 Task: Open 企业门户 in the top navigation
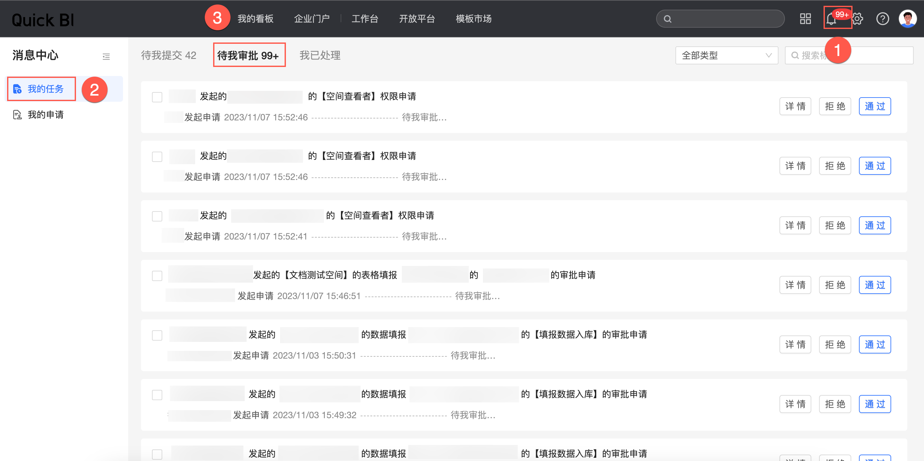pos(312,19)
